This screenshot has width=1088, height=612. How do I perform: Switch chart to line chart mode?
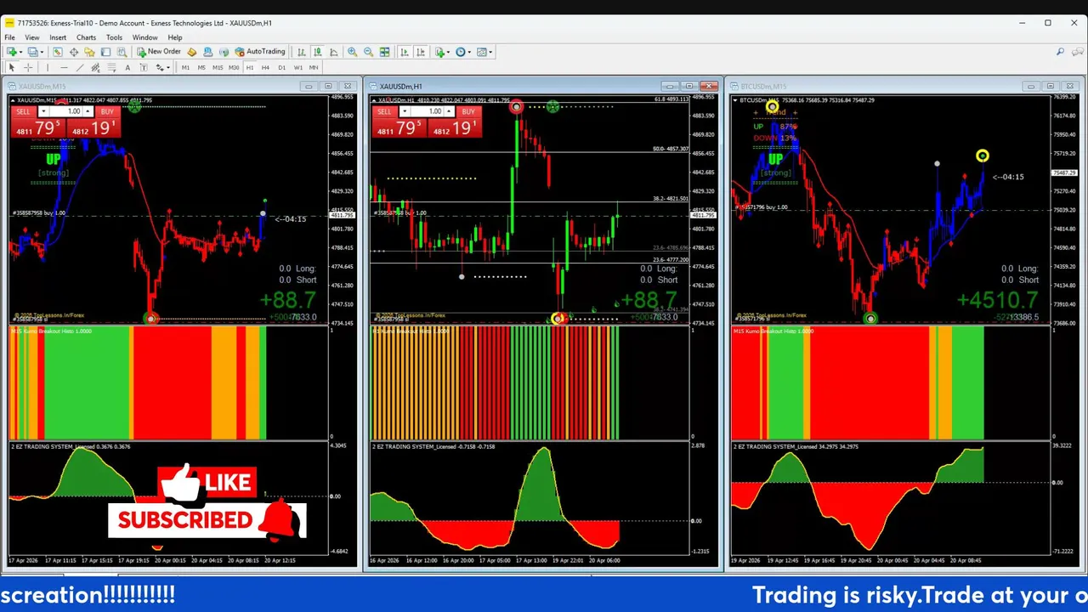pyautogui.click(x=333, y=52)
